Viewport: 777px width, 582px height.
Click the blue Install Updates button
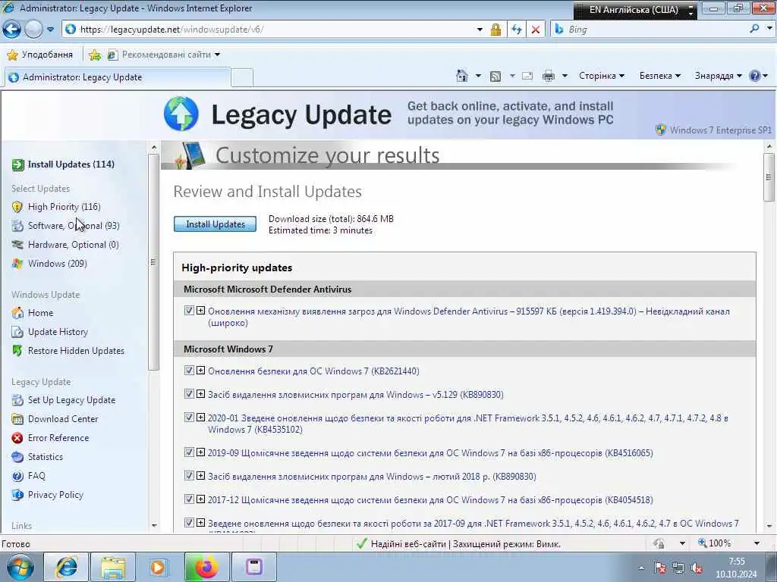(x=215, y=224)
